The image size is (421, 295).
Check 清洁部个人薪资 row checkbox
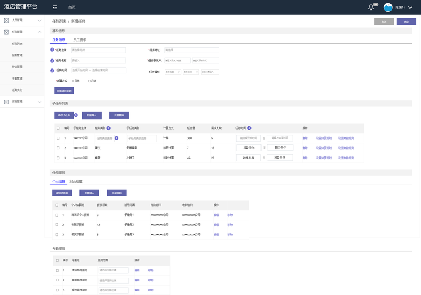(x=57, y=215)
